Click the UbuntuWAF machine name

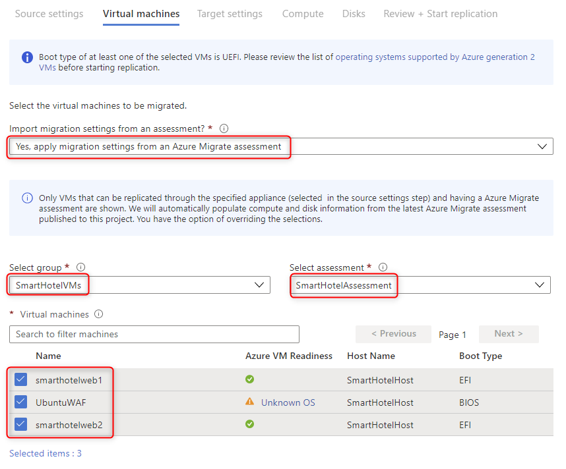[61, 402]
